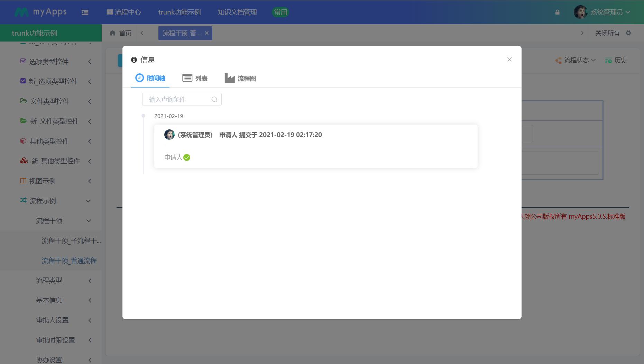The height and width of the screenshot is (364, 644).
Task: Open 流程中心 in the top navigation
Action: [124, 12]
